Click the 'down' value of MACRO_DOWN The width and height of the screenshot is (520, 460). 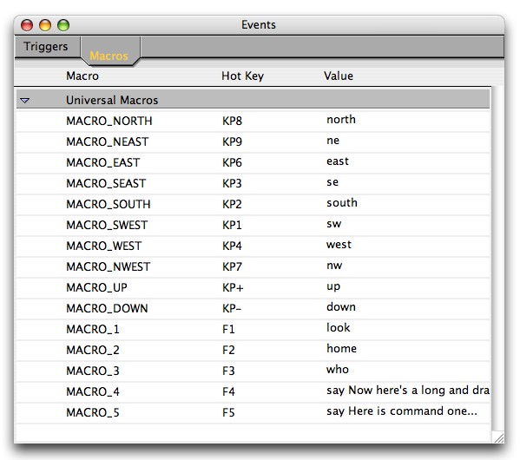tap(341, 306)
